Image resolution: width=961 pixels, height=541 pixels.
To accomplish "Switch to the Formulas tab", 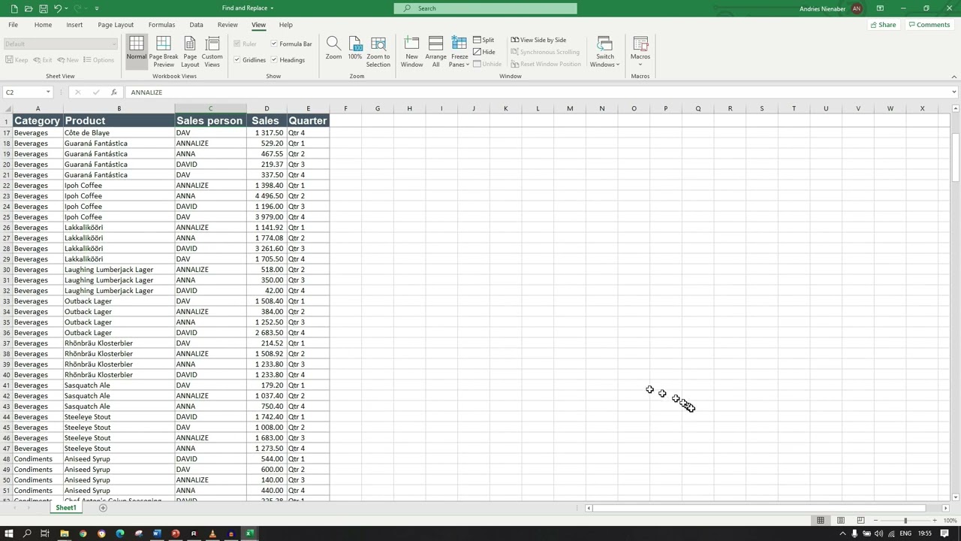I will (x=161, y=25).
